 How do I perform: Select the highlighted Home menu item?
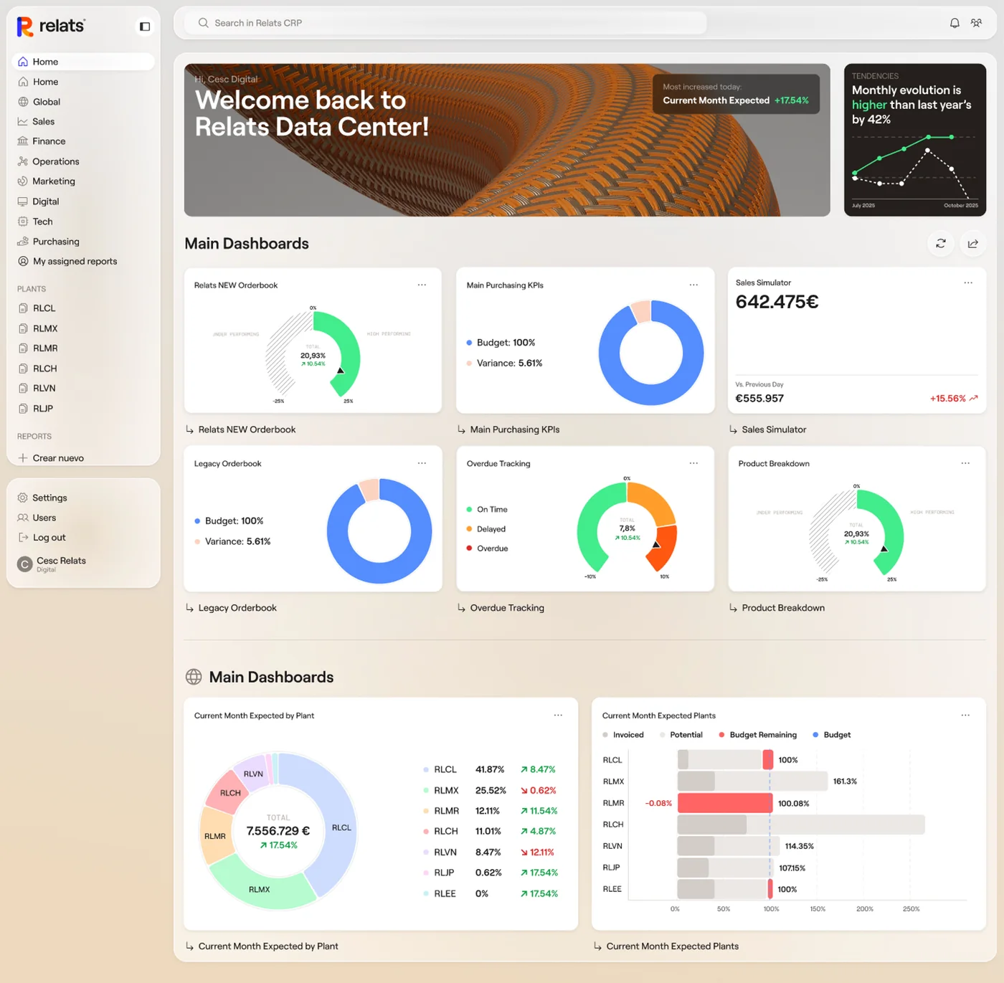point(83,62)
